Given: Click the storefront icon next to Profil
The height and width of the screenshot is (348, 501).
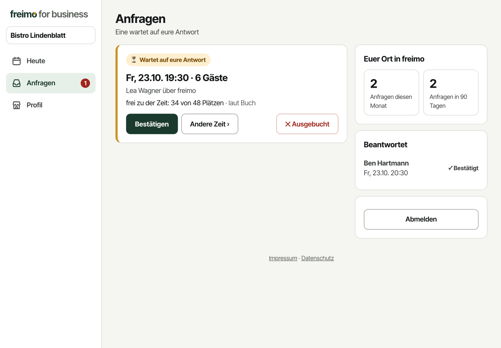Looking at the screenshot, I should [17, 105].
